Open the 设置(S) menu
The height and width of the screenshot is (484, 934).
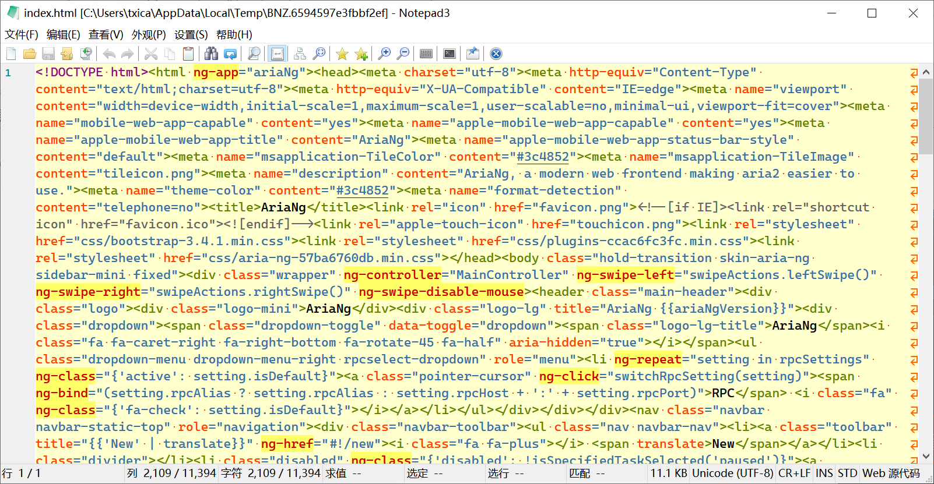(191, 35)
